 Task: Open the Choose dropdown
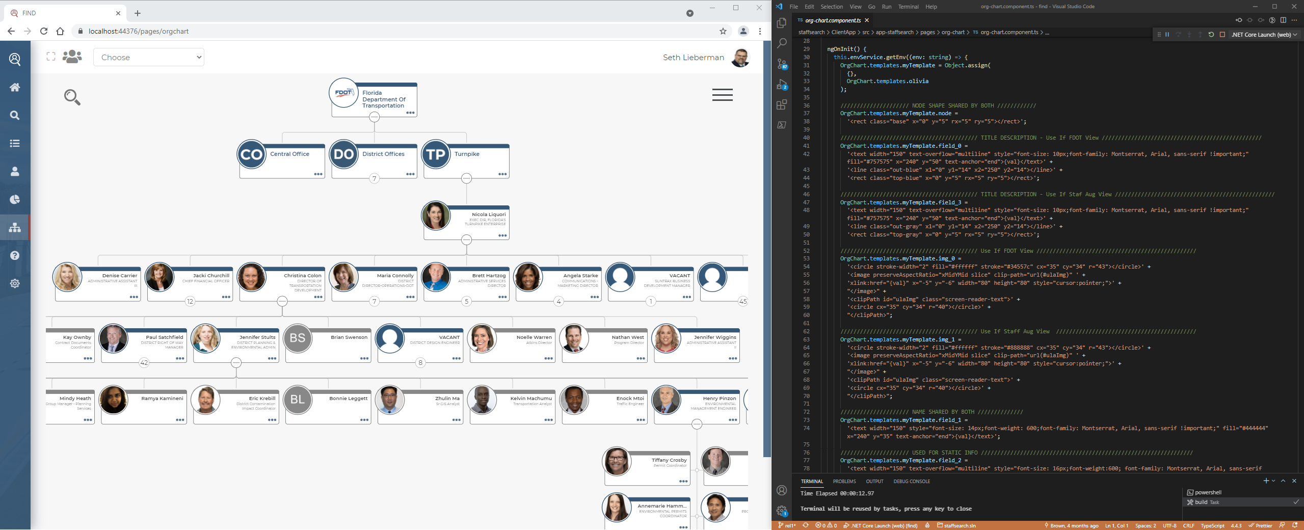[149, 57]
